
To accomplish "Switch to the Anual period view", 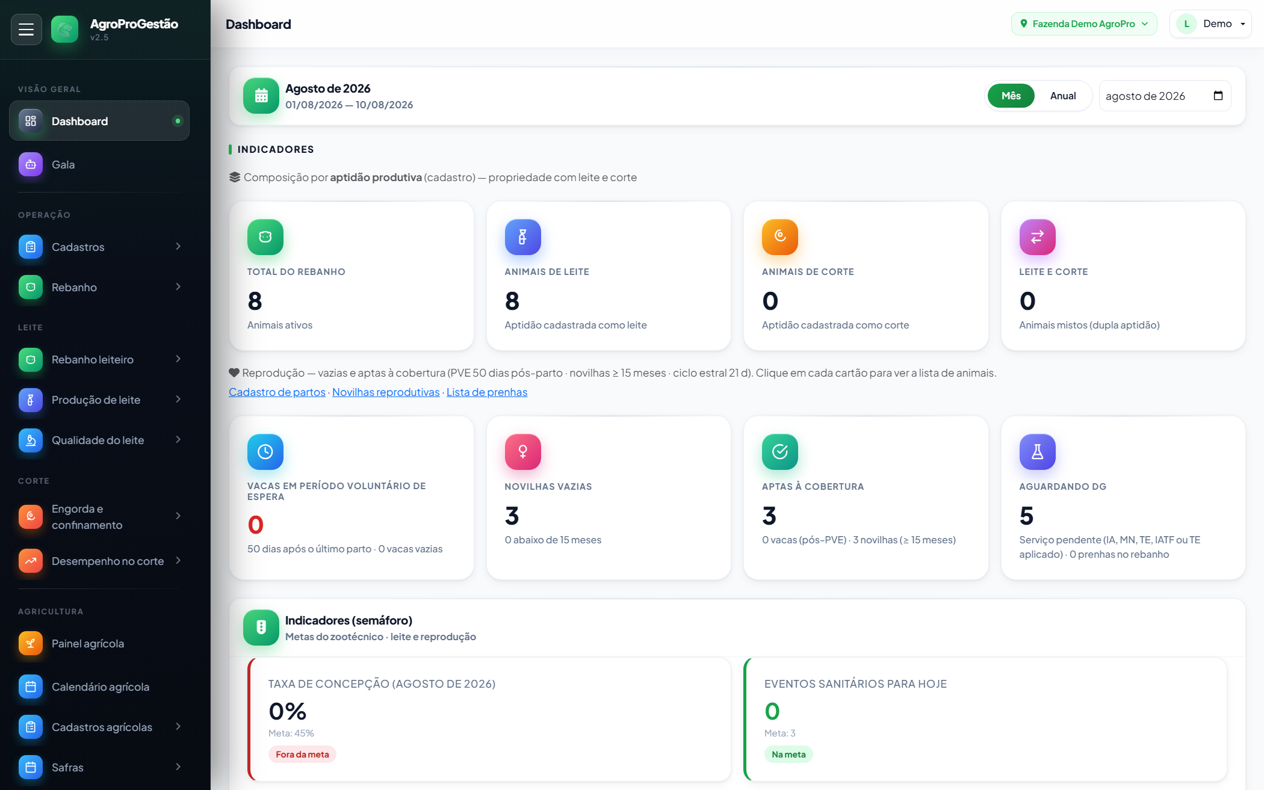I will 1063,96.
